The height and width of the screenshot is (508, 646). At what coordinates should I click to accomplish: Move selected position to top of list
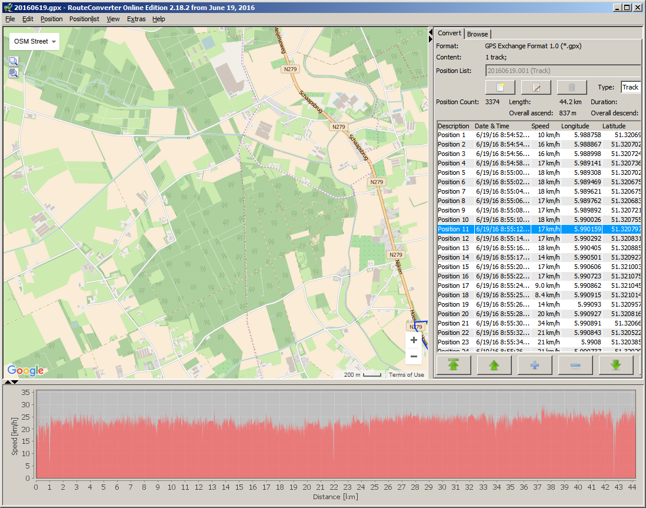coord(453,365)
